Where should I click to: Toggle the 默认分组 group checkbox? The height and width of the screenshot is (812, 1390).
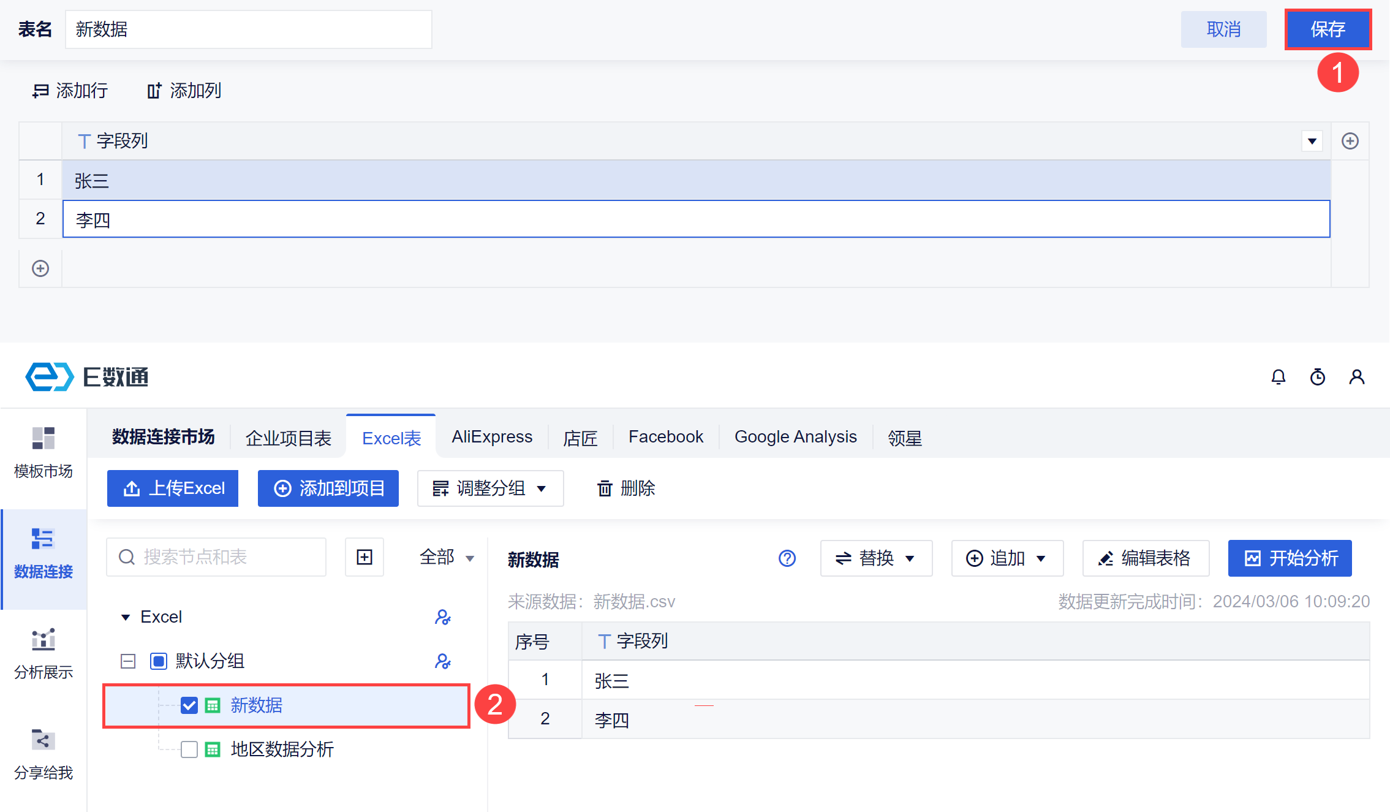tap(159, 661)
